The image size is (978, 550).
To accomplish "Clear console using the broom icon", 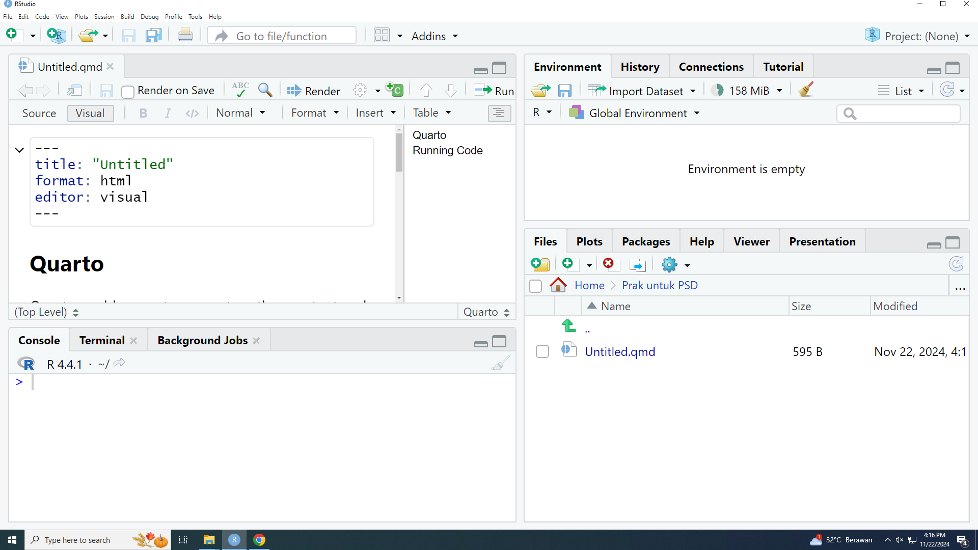I will tap(500, 364).
